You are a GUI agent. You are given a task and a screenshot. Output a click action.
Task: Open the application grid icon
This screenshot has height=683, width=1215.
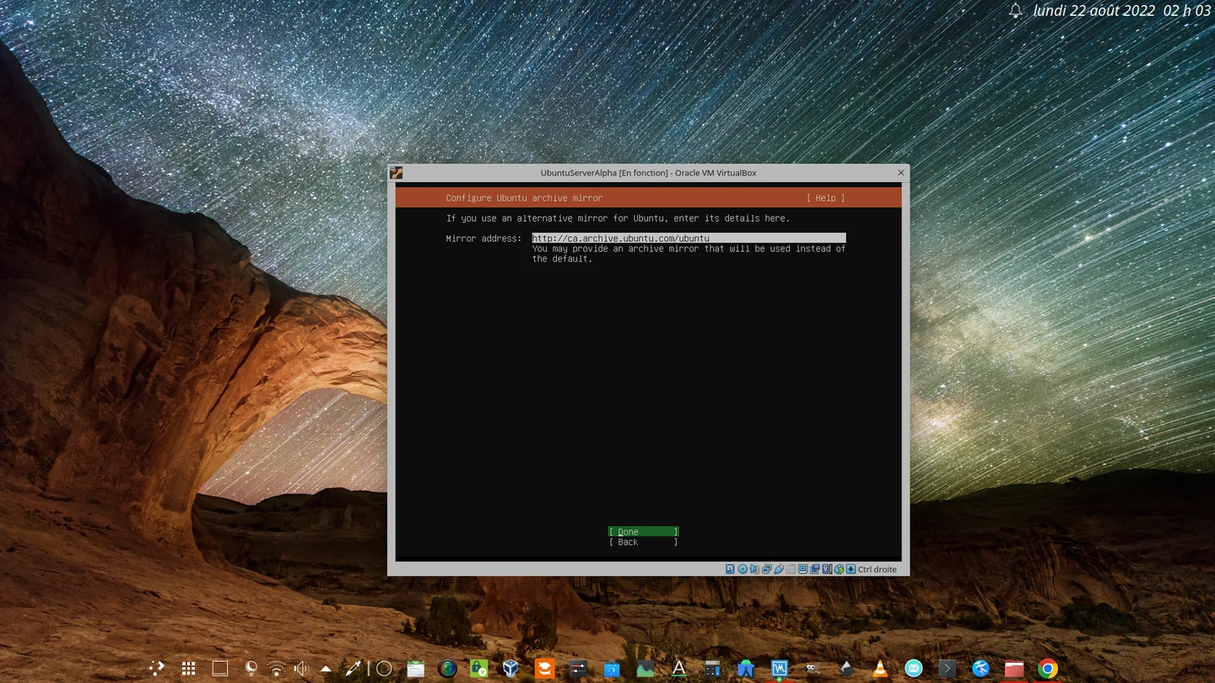coord(188,669)
